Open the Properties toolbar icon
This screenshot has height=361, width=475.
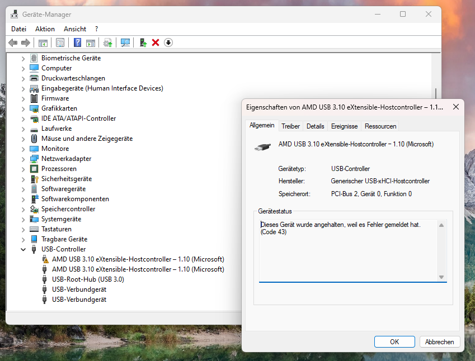click(60, 42)
